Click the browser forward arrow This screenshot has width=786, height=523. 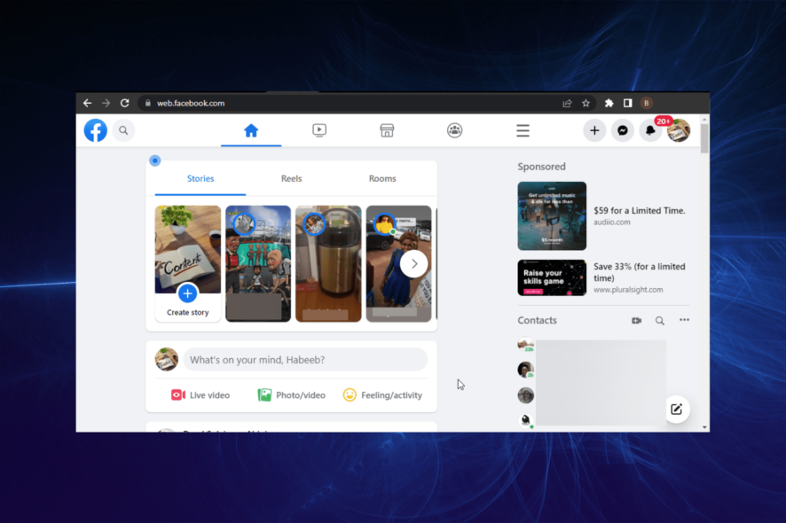pos(106,103)
